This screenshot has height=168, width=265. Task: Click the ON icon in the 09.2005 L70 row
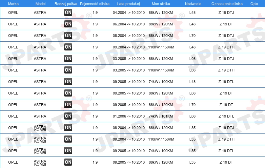68,105
